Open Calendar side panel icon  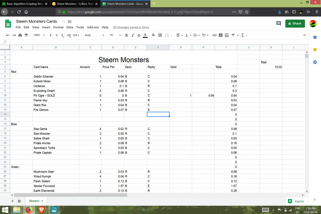click(315, 37)
